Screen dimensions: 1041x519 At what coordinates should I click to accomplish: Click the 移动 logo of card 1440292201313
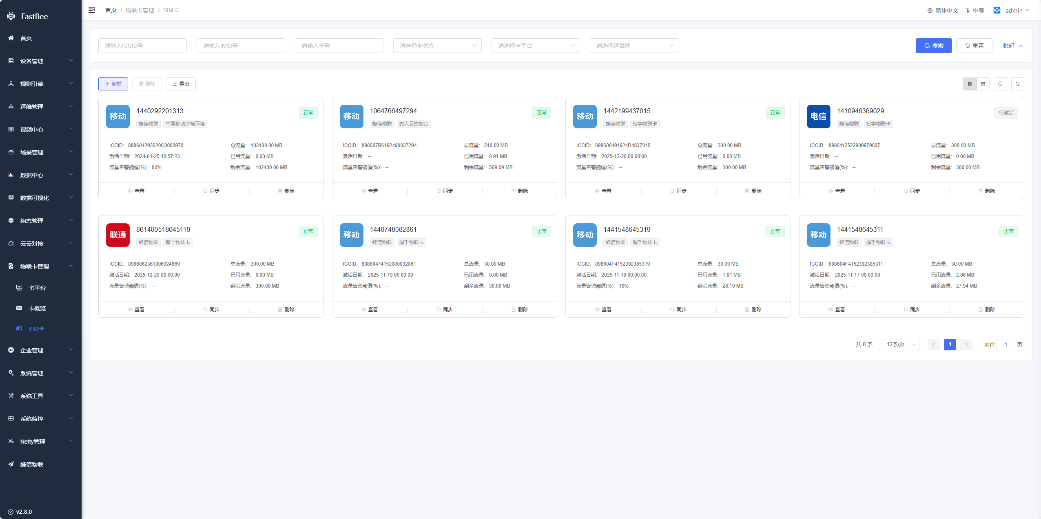point(118,117)
